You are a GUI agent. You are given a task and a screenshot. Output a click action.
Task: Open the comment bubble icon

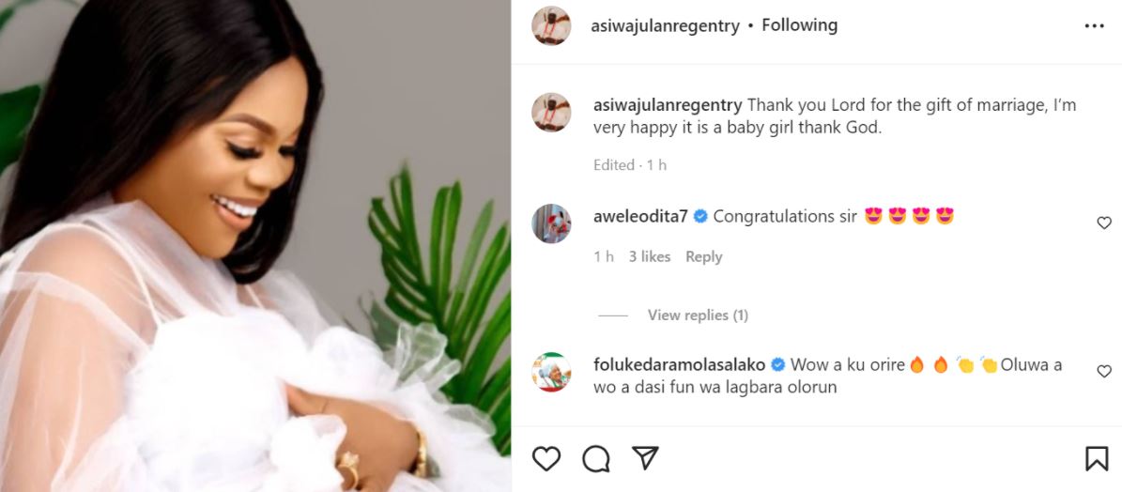[595, 458]
